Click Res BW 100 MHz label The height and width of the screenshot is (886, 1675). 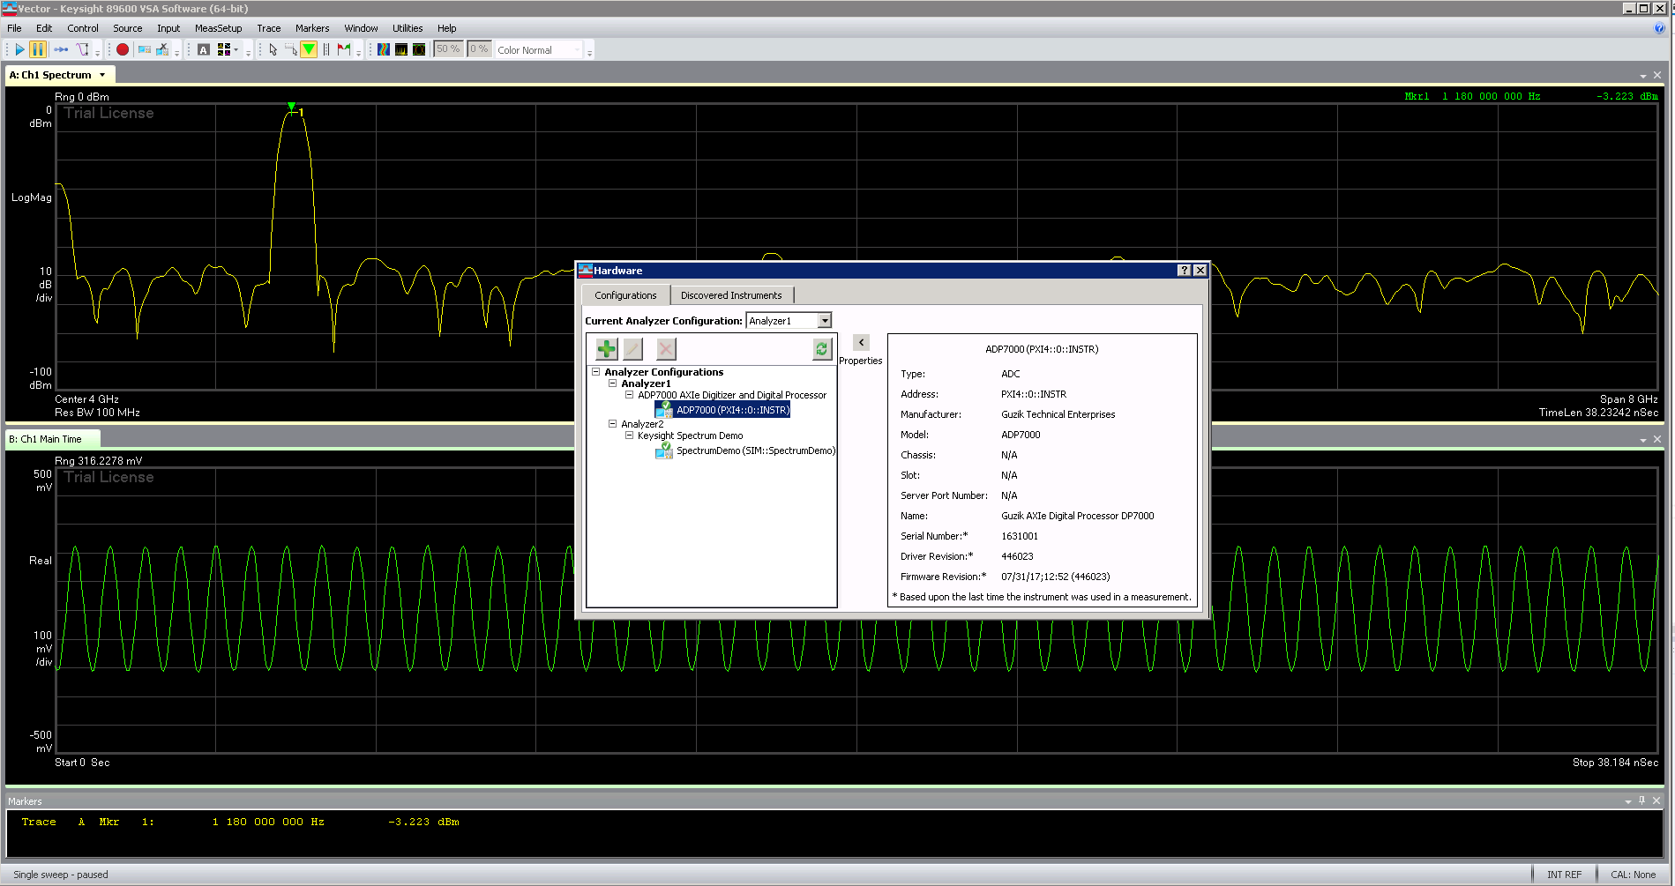pos(97,413)
